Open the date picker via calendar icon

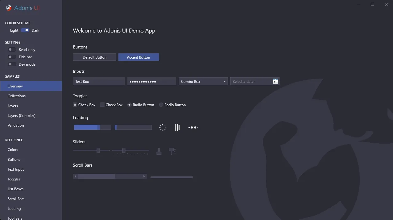(x=276, y=81)
